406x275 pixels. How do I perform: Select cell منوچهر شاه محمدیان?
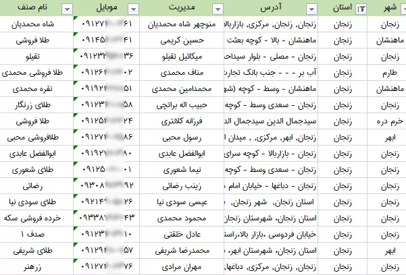coord(182,24)
